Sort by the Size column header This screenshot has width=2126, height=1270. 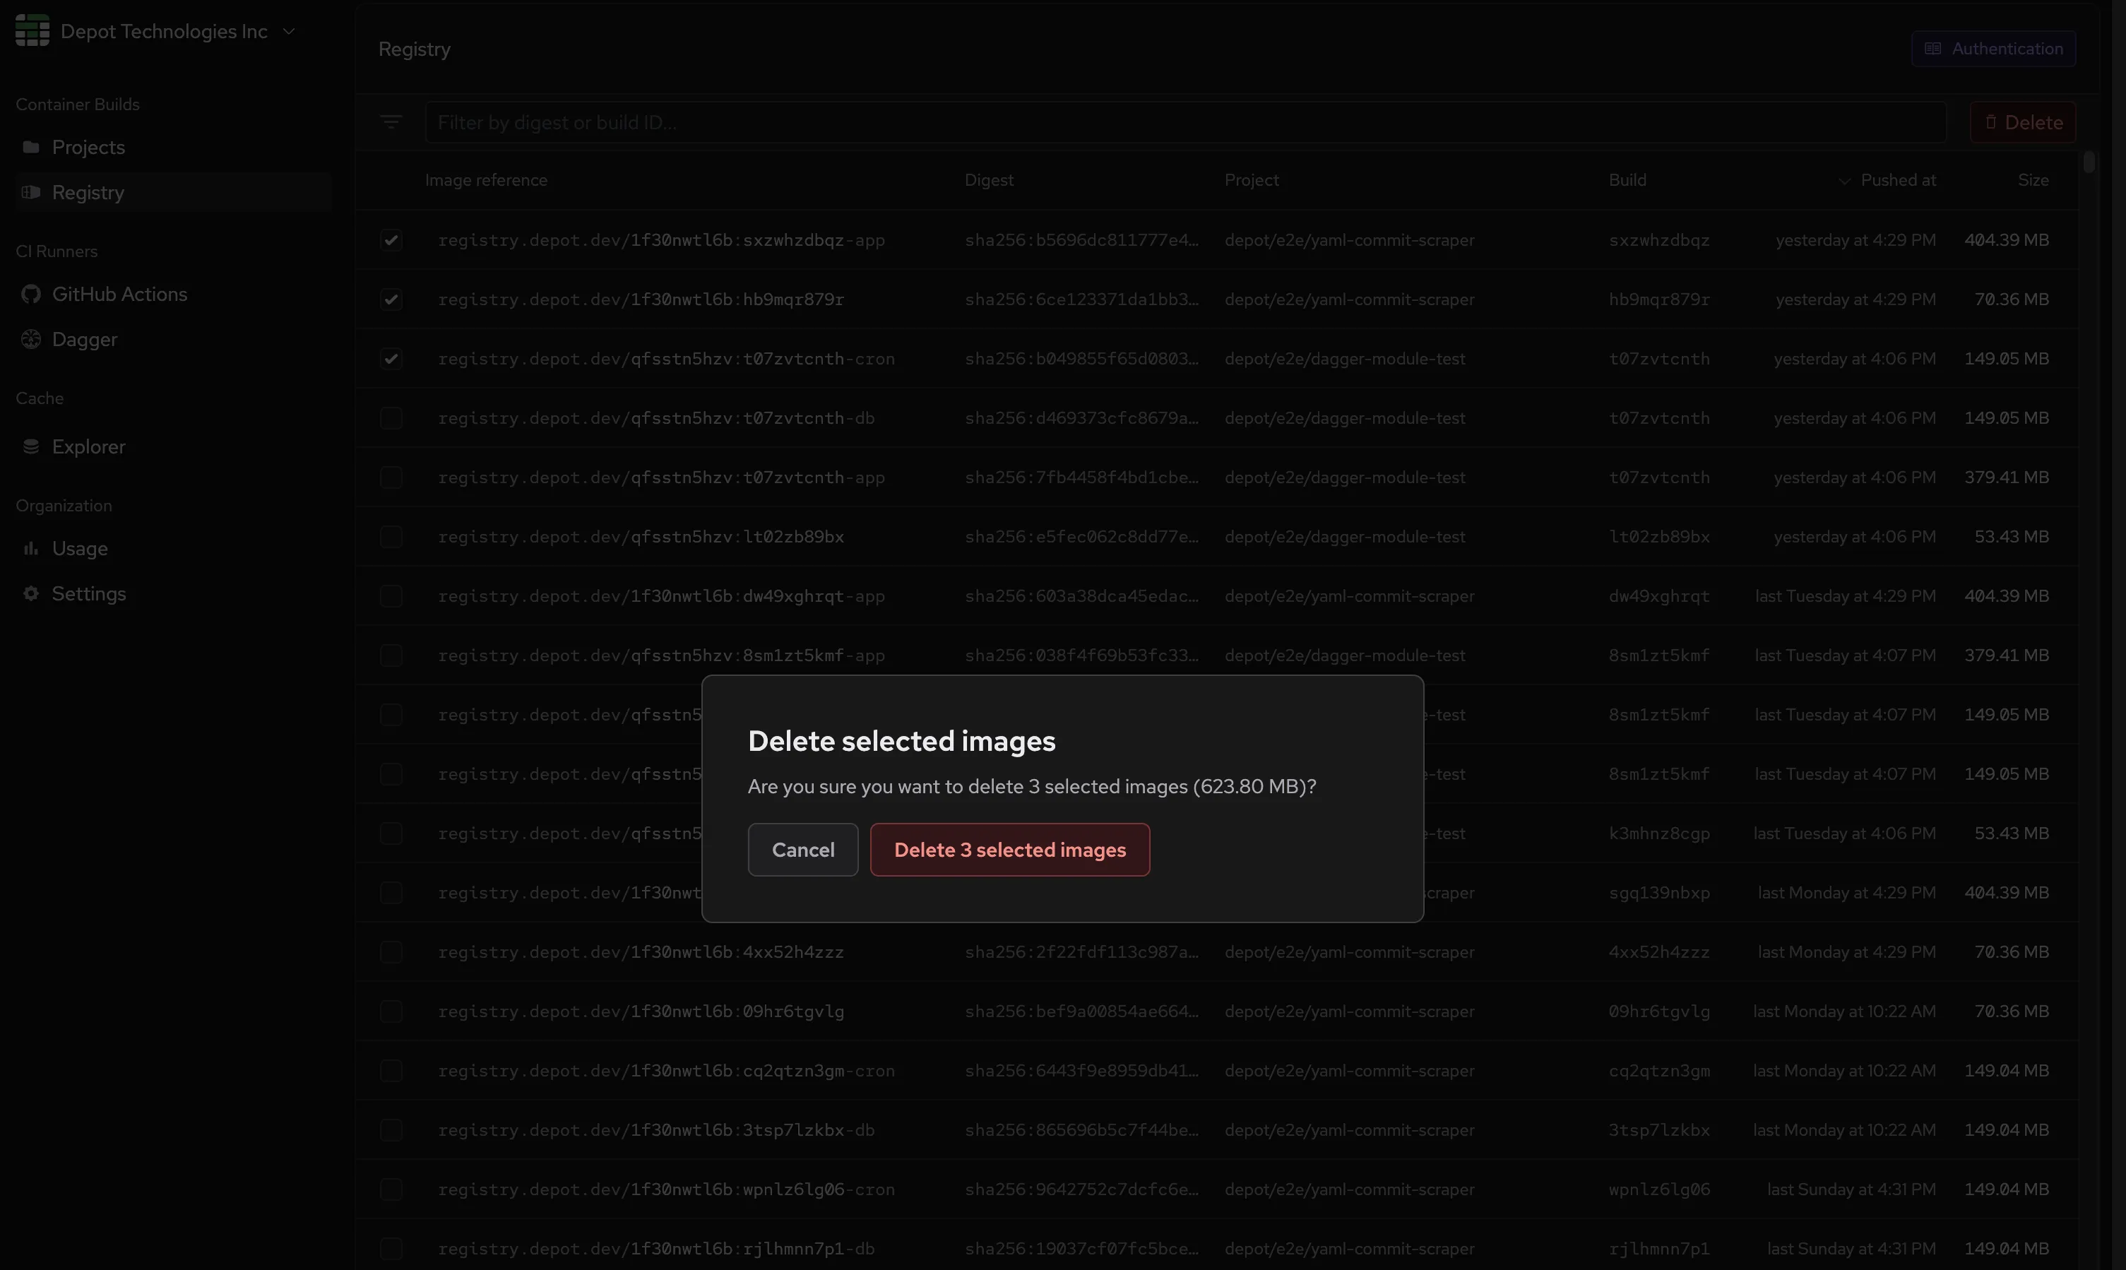[2032, 181]
